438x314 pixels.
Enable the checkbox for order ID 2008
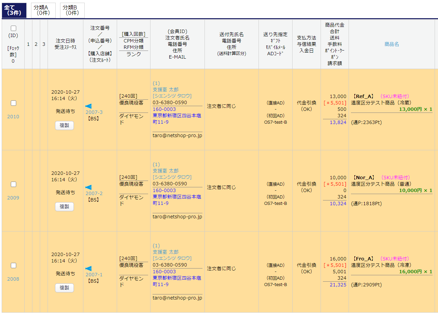pyautogui.click(x=13, y=265)
